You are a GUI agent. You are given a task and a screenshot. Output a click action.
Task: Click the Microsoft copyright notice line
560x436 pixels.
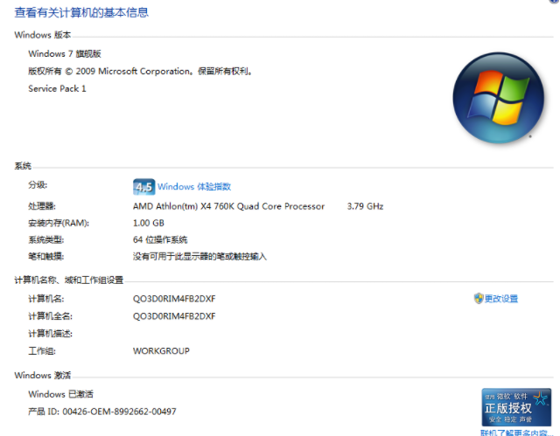tap(140, 72)
